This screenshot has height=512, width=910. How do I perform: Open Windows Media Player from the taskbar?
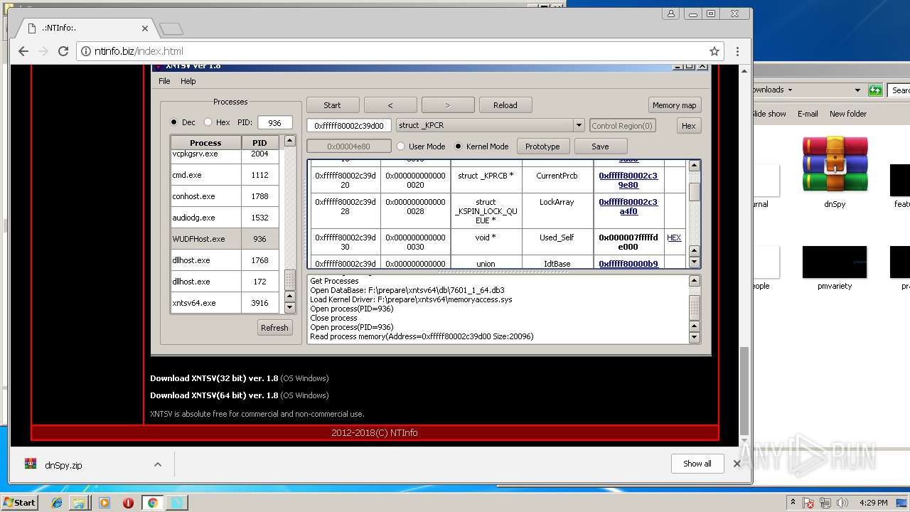[105, 503]
